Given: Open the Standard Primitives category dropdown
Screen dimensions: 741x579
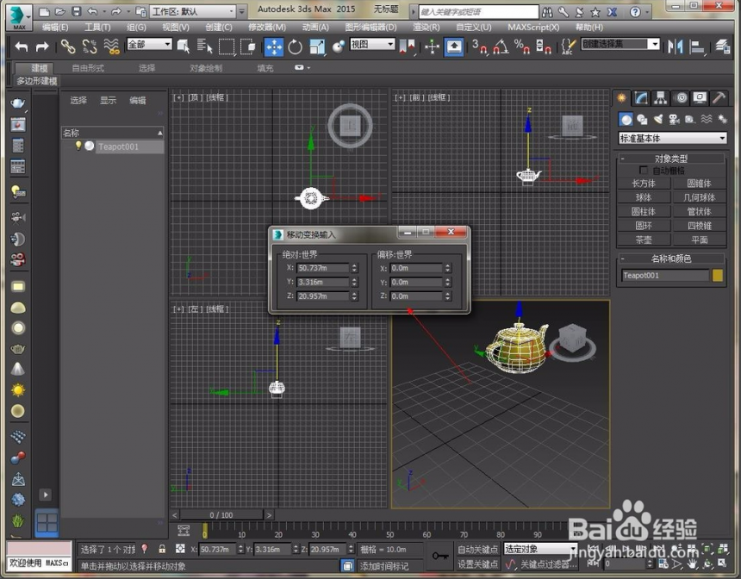Looking at the screenshot, I should click(x=672, y=138).
